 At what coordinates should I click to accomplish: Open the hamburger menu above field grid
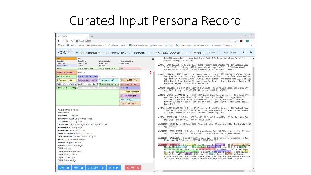pyautogui.click(x=153, y=59)
